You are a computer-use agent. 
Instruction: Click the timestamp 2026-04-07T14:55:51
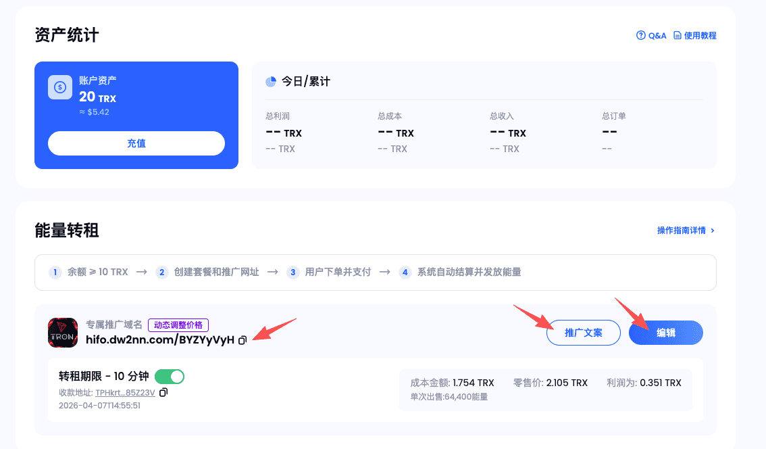click(x=100, y=406)
